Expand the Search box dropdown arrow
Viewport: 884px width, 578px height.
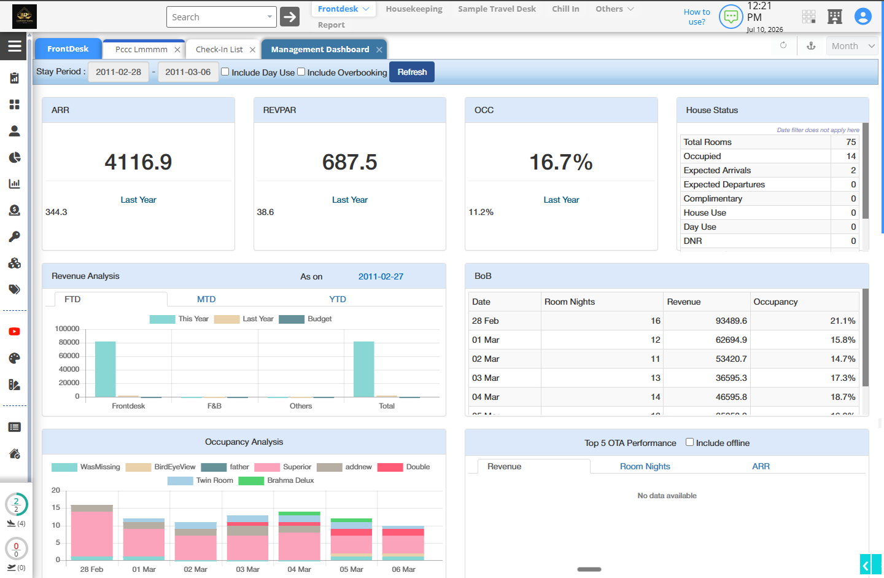pos(269,17)
